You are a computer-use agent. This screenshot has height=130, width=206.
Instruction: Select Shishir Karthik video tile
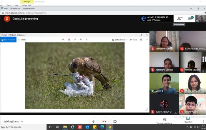click(192, 104)
